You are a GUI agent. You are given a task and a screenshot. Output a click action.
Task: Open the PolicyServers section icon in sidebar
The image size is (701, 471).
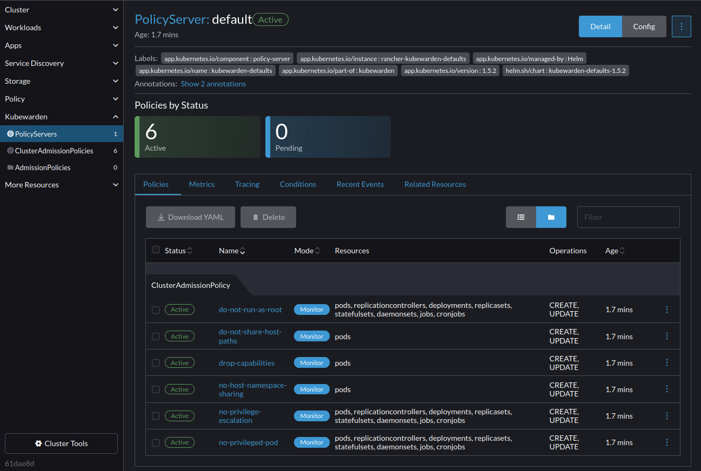click(x=10, y=134)
